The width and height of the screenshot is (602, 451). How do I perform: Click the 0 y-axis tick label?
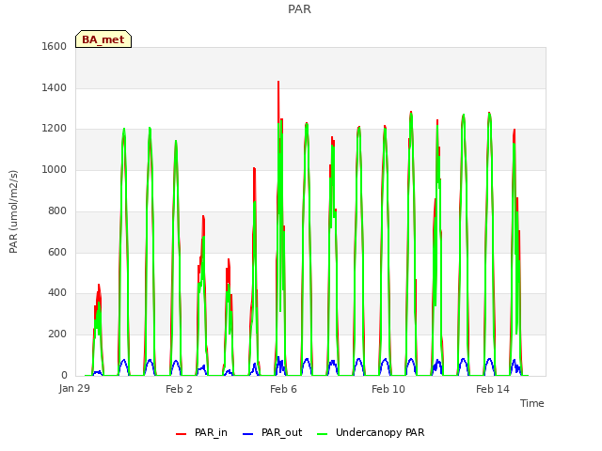click(64, 375)
